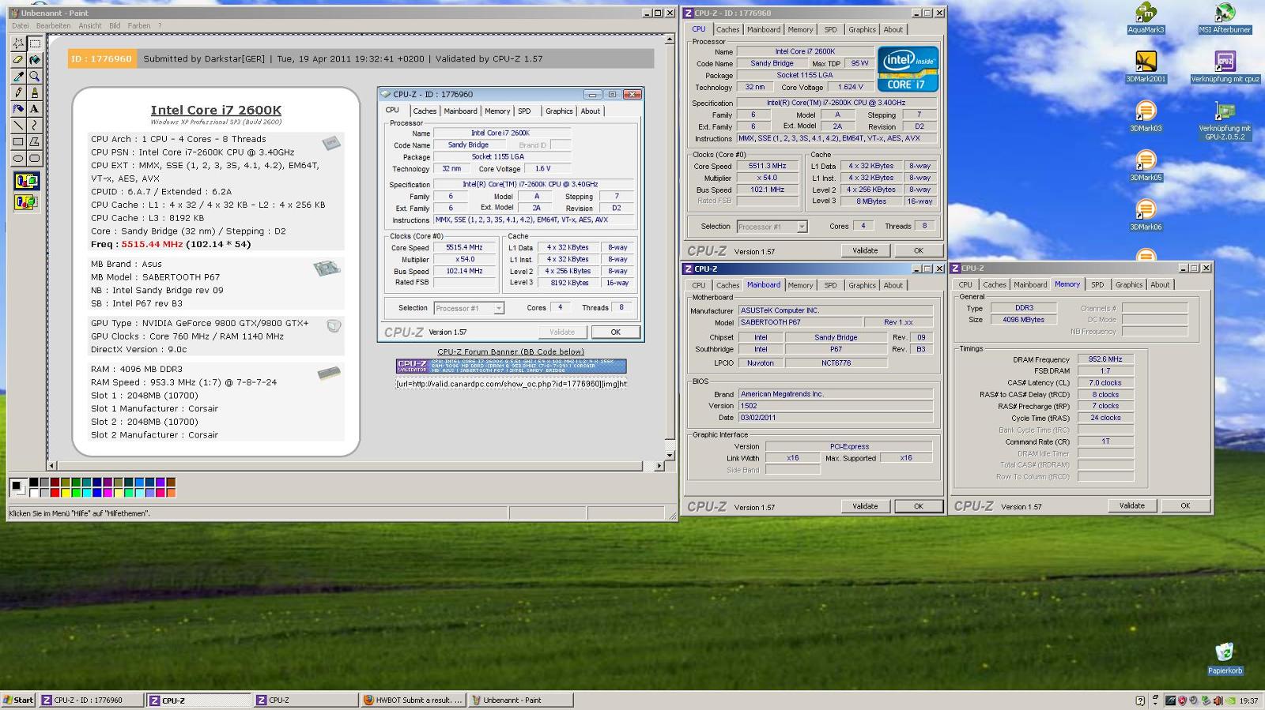This screenshot has width=1265, height=710.
Task: Click OK in CPU-Z Memory window
Action: 1184,505
